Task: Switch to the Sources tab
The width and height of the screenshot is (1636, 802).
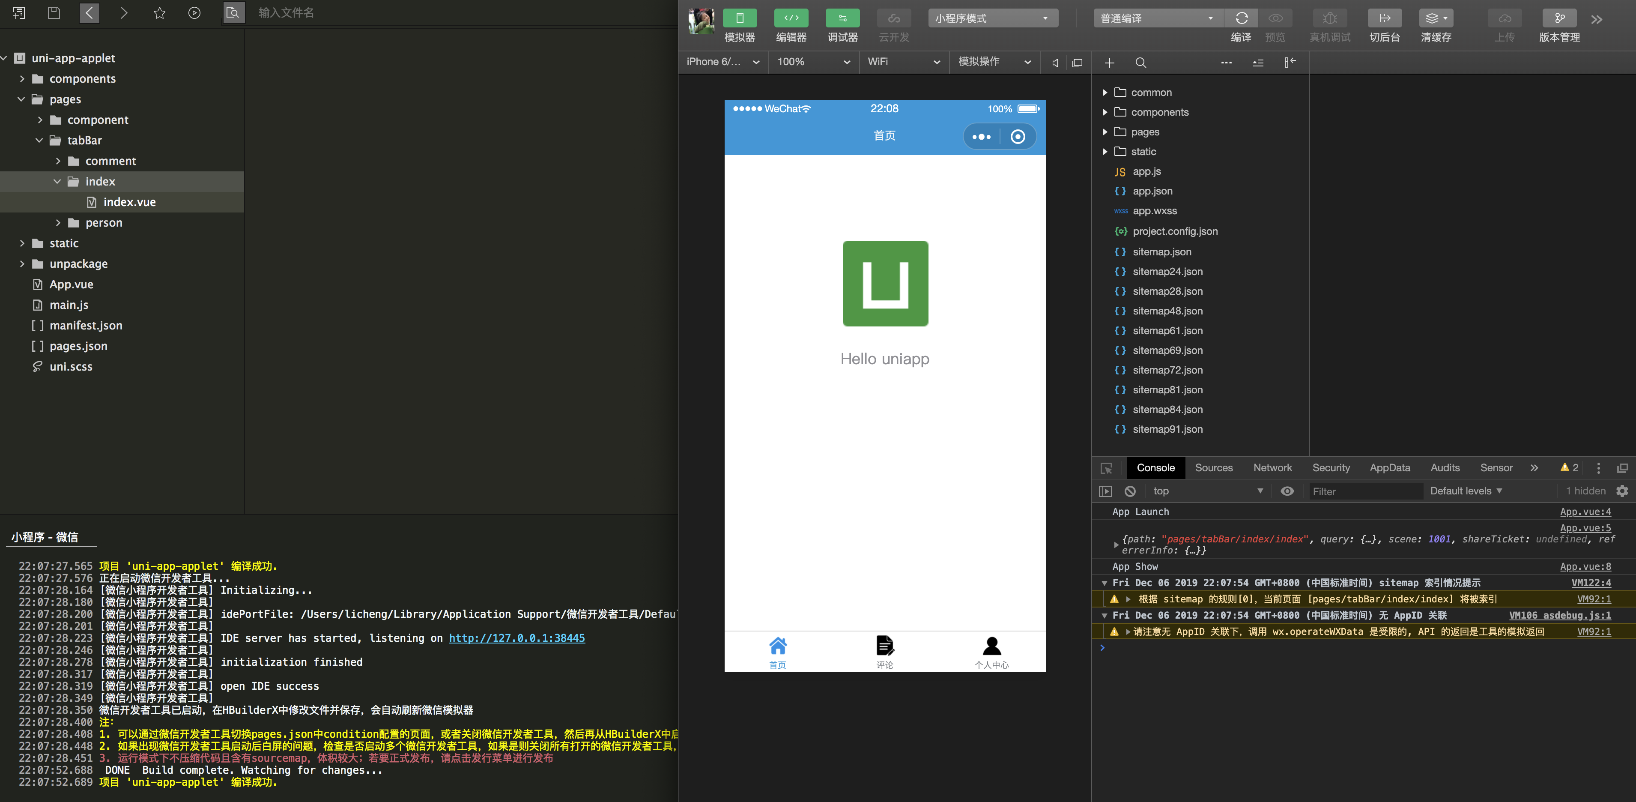Action: [1214, 468]
